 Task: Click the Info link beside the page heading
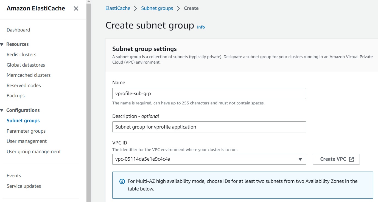pyautogui.click(x=201, y=27)
